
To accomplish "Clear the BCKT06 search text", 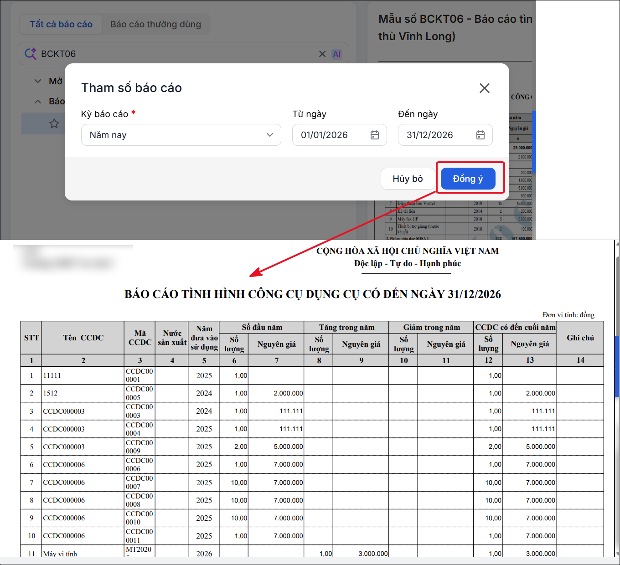I will [x=322, y=54].
